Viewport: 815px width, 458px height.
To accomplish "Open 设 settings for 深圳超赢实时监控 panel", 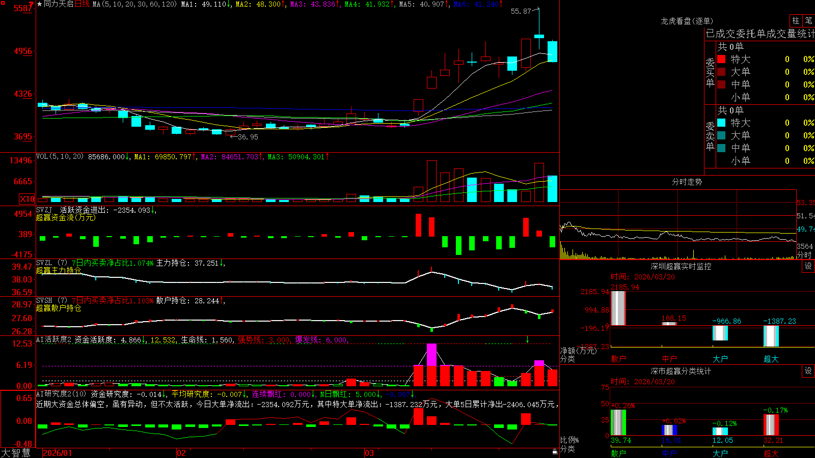I will tap(808, 266).
